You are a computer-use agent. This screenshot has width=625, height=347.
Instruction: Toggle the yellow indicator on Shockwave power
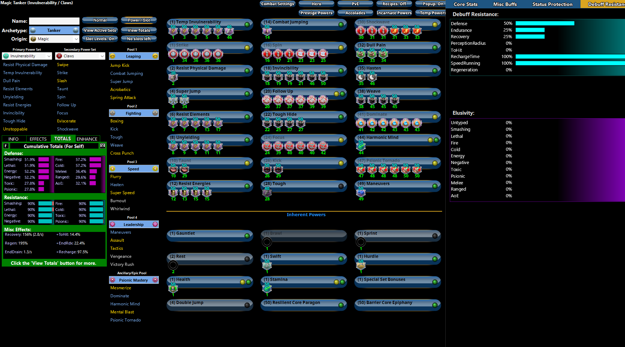[x=435, y=24]
